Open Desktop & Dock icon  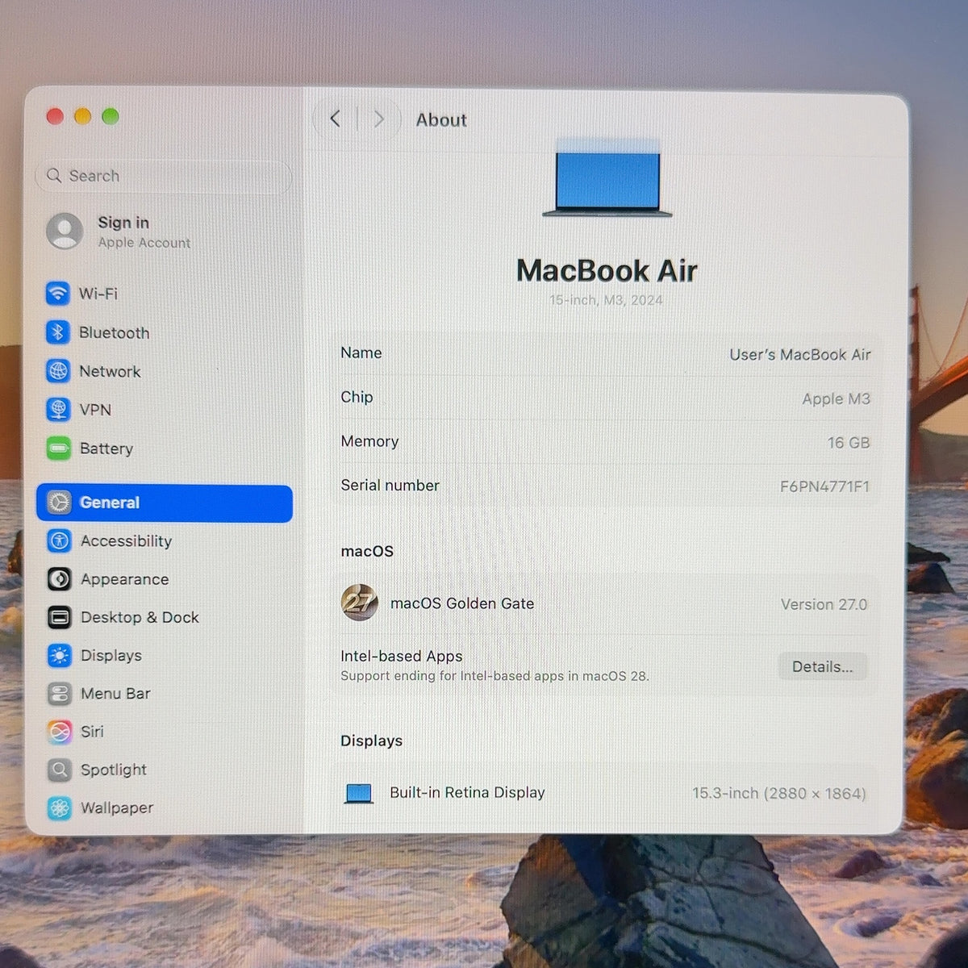click(x=59, y=617)
